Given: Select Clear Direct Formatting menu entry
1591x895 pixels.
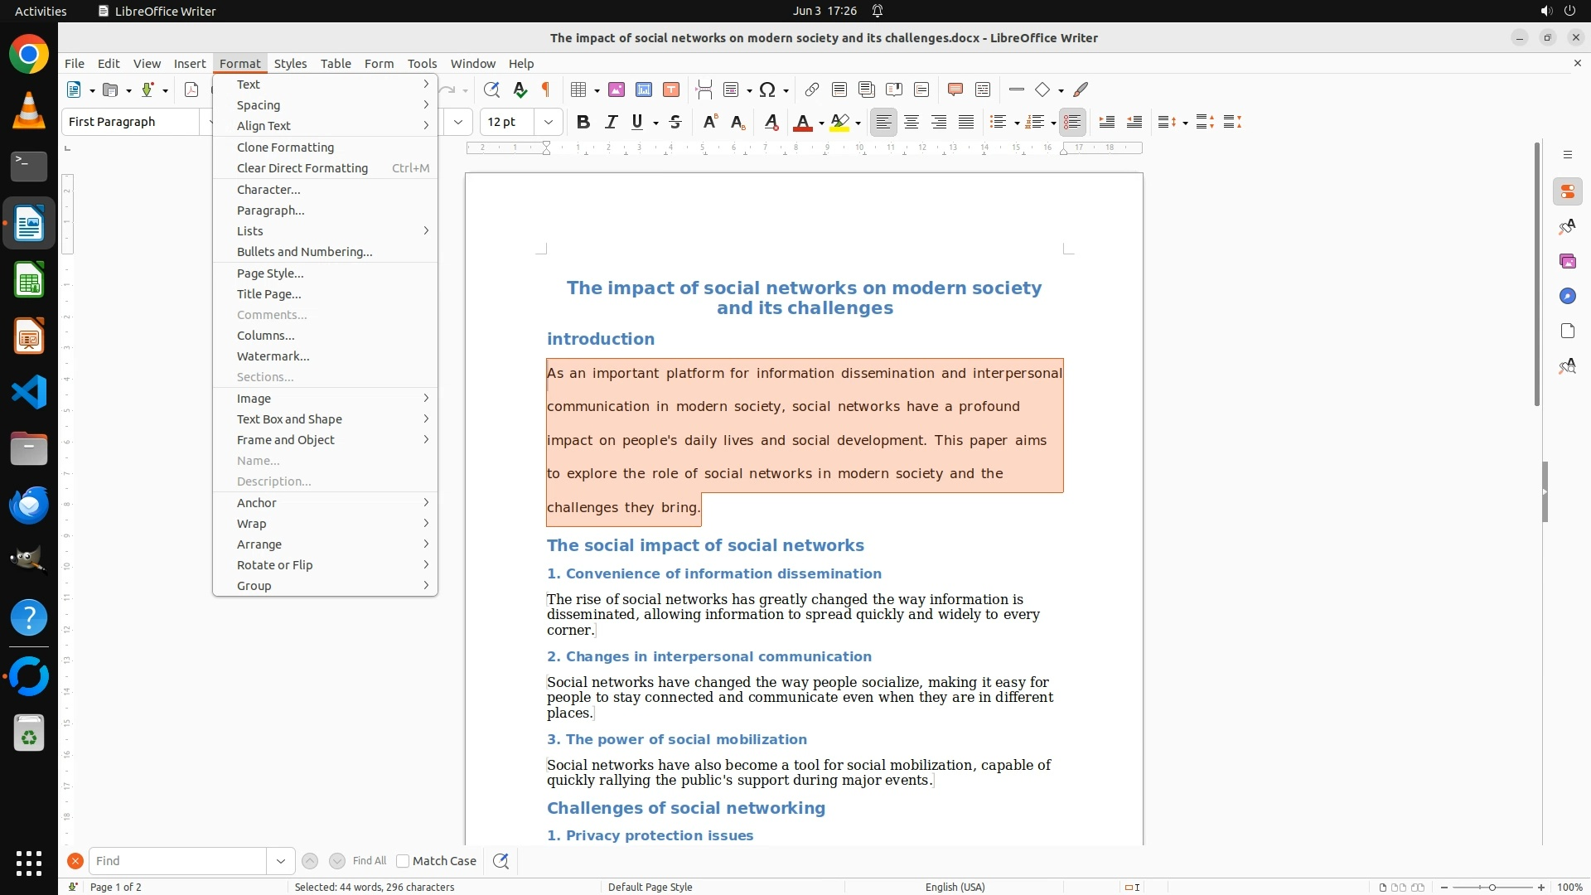Looking at the screenshot, I should click(302, 168).
